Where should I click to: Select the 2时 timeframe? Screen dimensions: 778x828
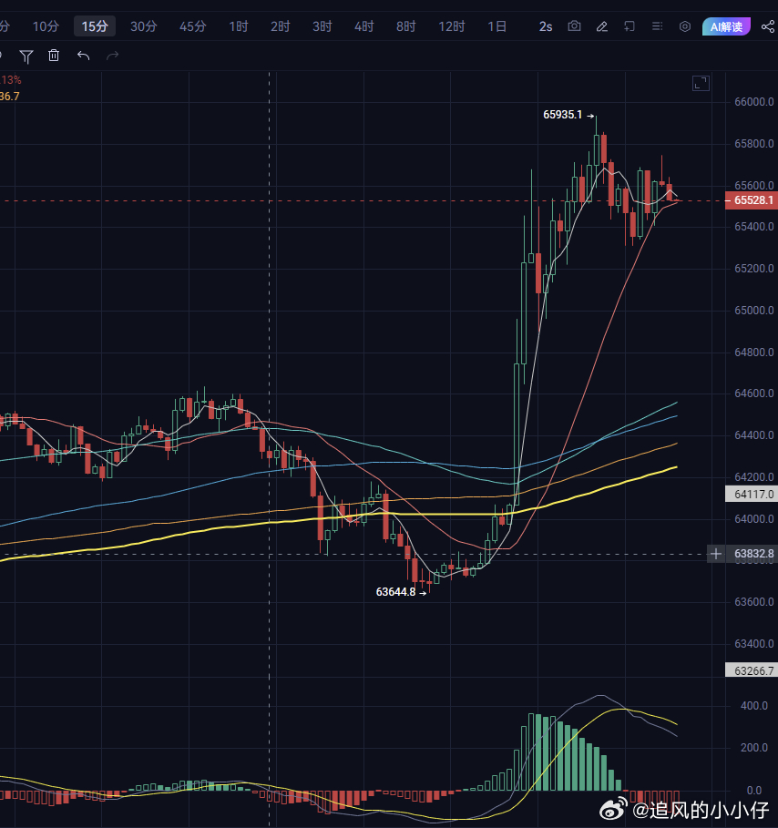pos(280,26)
